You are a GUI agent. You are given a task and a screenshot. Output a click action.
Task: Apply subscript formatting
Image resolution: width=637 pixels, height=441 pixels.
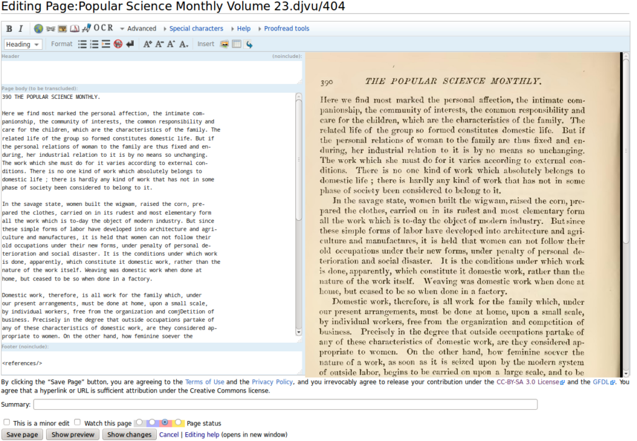point(184,44)
